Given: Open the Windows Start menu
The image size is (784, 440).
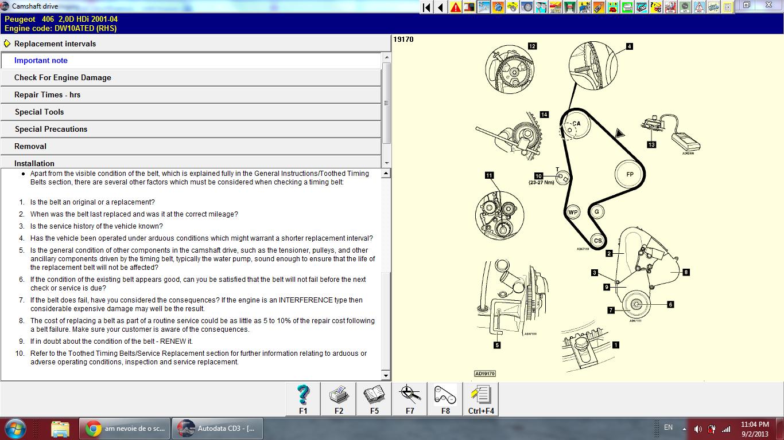Looking at the screenshot, I should coord(15,428).
